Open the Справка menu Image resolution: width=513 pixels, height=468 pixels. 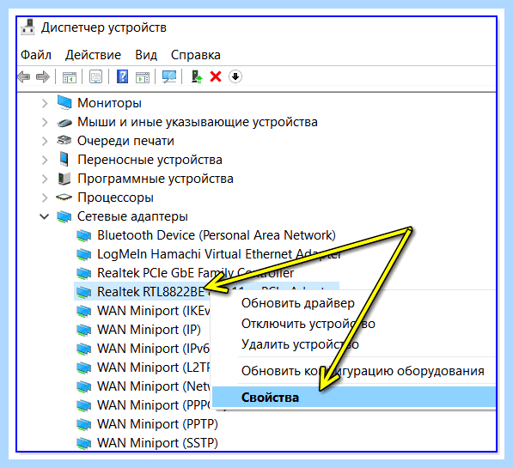(x=196, y=55)
